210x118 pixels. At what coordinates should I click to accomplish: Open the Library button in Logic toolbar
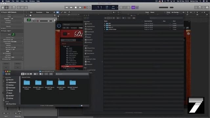(x=3, y=8)
